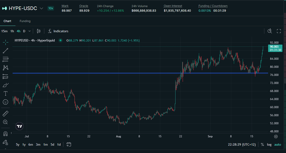Select the 1h timeframe
Viewport: 286px width, 153px height.
point(12,31)
